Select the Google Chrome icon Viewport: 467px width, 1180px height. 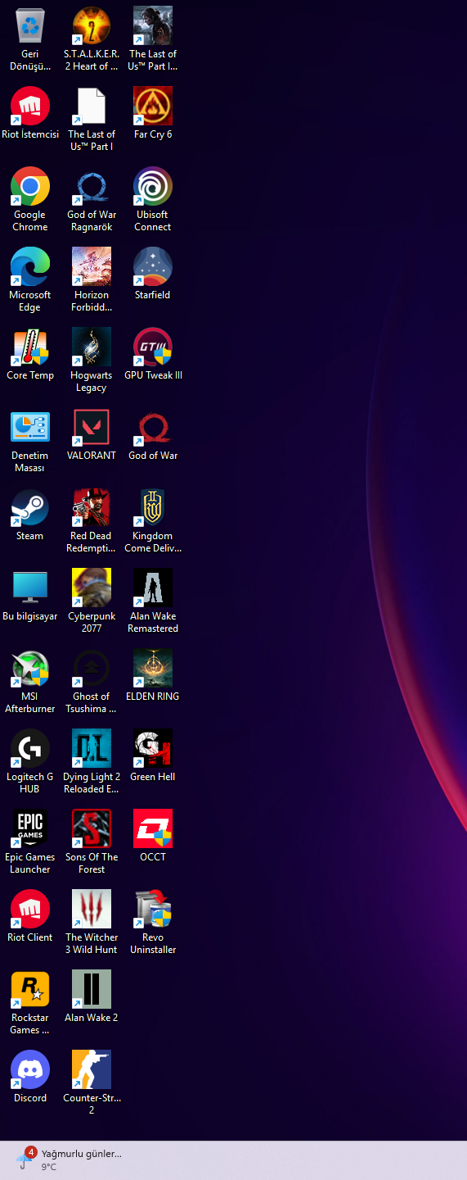pyautogui.click(x=30, y=188)
